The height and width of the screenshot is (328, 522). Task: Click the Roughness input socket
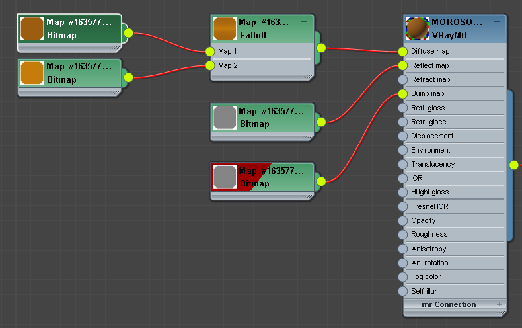click(403, 235)
